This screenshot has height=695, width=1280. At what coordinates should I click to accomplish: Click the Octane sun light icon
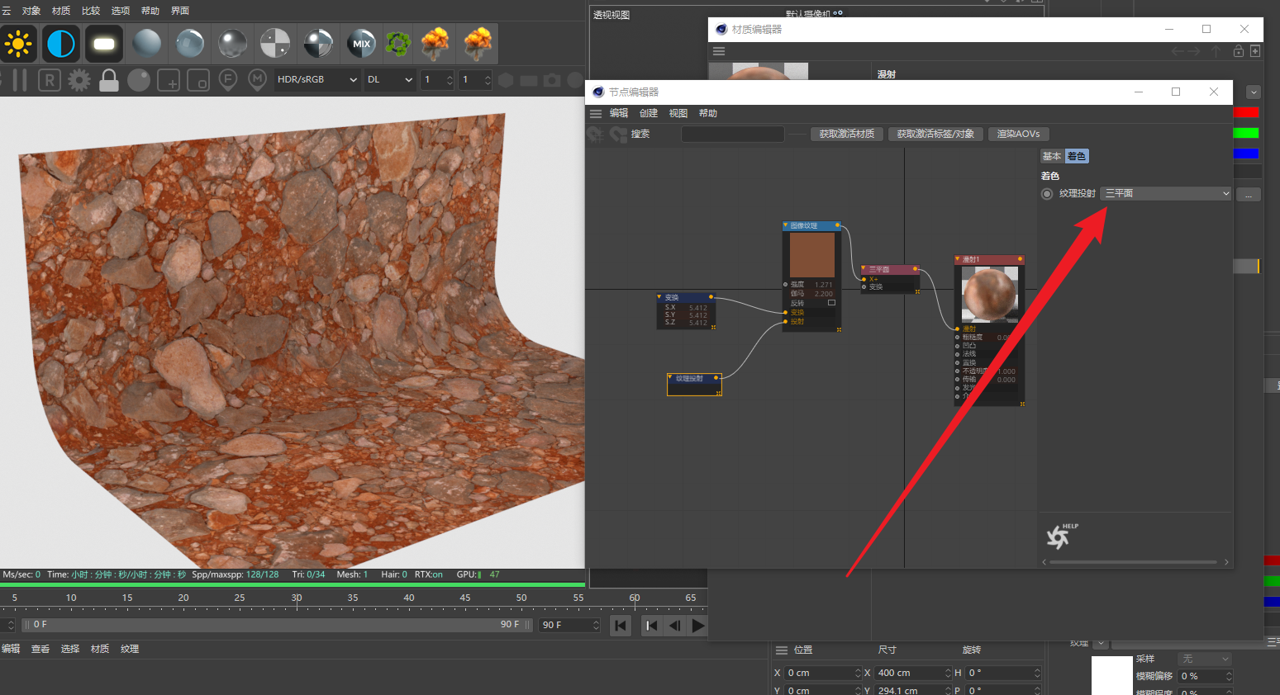coord(18,44)
